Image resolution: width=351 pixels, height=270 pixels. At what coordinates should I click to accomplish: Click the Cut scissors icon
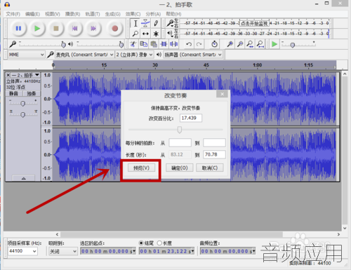[x=133, y=44]
